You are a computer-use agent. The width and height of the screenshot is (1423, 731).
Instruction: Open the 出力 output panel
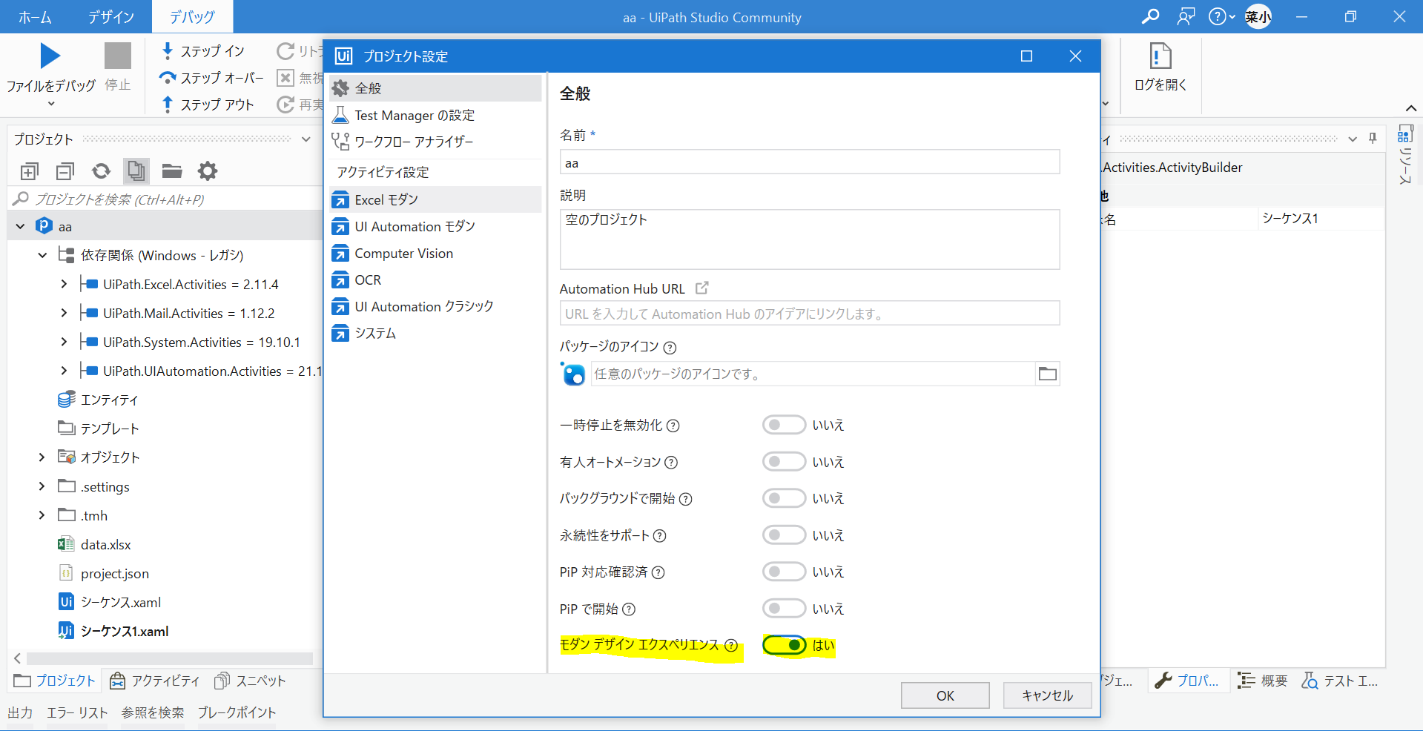coord(20,712)
